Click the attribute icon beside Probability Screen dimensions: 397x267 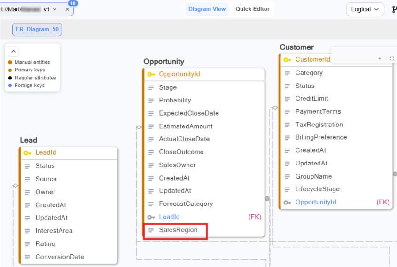coord(151,101)
